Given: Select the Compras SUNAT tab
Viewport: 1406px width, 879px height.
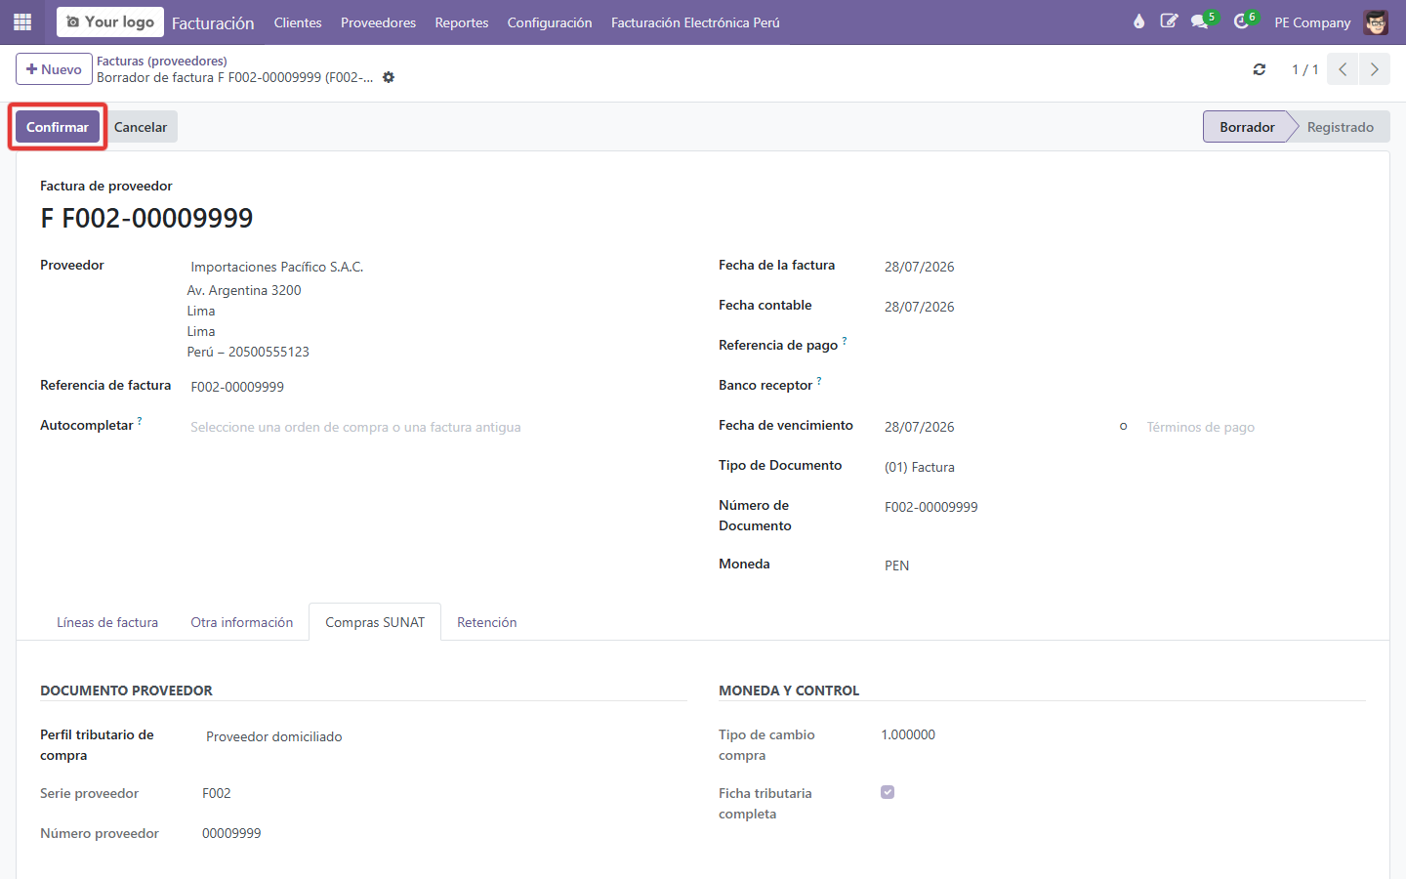Looking at the screenshot, I should 375,622.
